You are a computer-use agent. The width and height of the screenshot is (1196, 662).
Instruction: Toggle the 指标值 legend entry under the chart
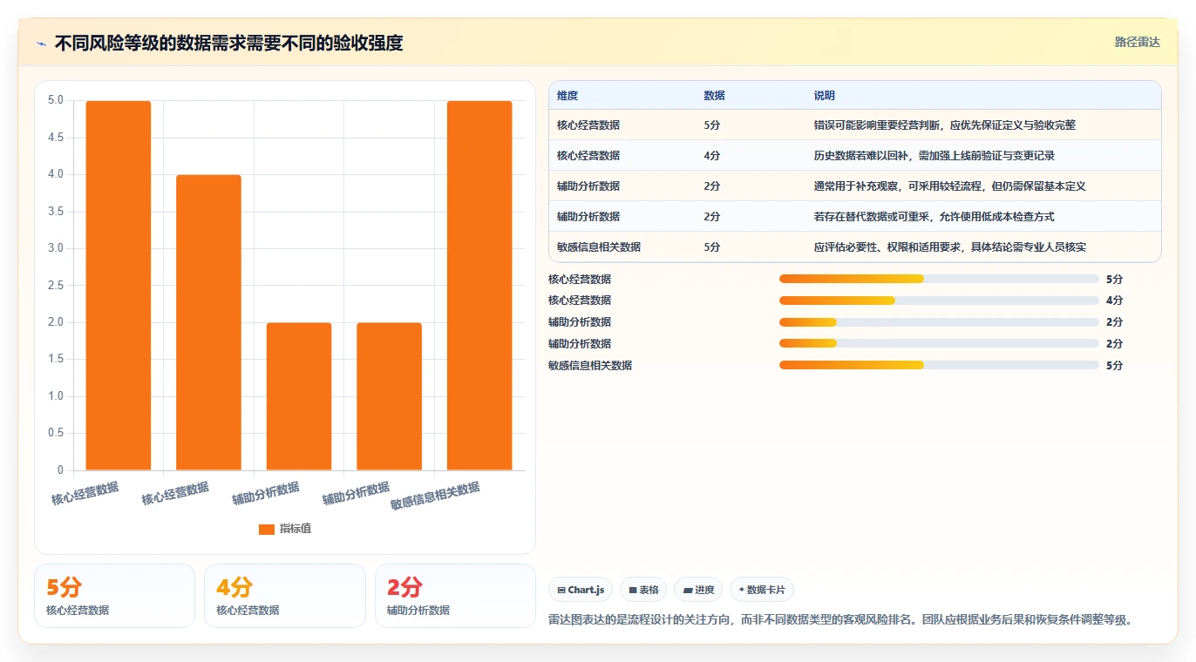tap(285, 529)
